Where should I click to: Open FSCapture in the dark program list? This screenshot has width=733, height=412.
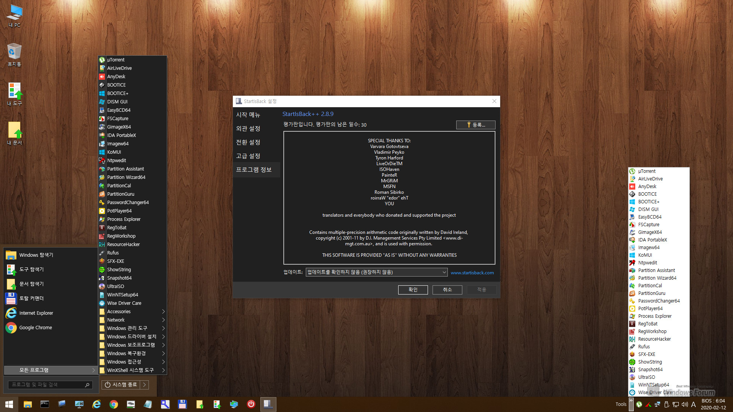pyautogui.click(x=132, y=119)
